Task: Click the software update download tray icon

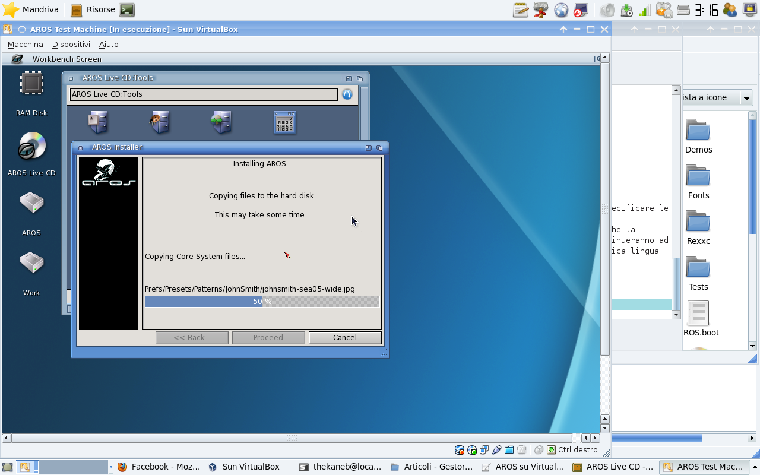Action: [626, 9]
